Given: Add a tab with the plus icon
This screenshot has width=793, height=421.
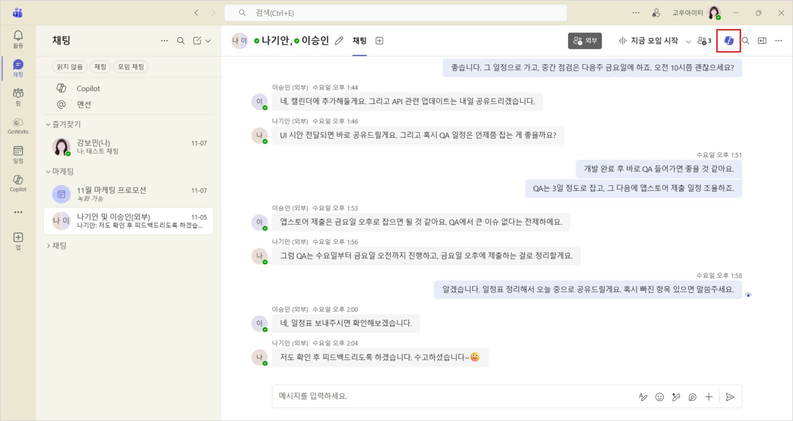Looking at the screenshot, I should 379,41.
